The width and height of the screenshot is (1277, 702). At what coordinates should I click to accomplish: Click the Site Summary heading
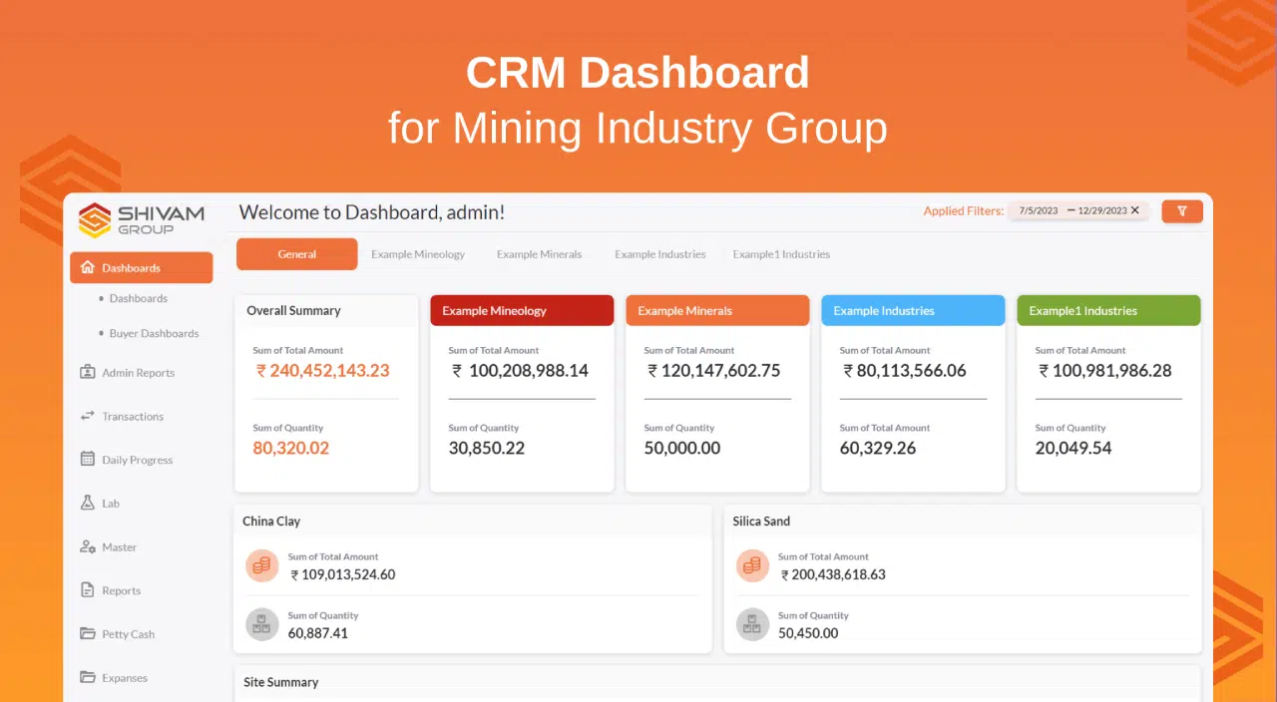pyautogui.click(x=280, y=682)
